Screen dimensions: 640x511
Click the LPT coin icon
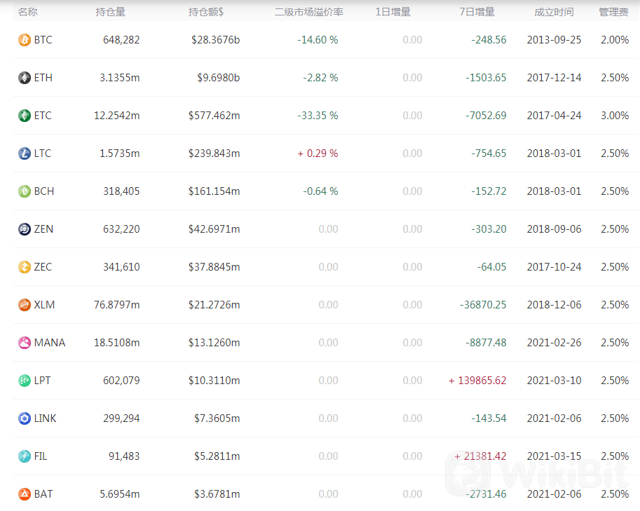25,381
